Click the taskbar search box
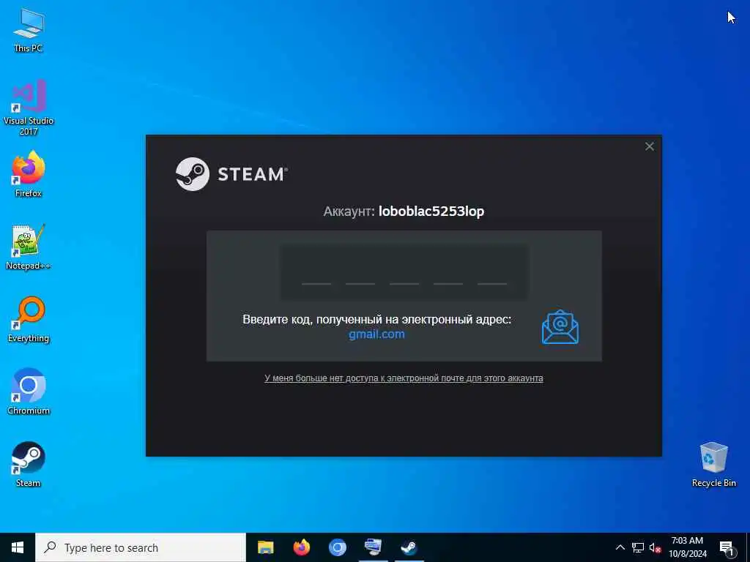The image size is (750, 562). [x=141, y=547]
